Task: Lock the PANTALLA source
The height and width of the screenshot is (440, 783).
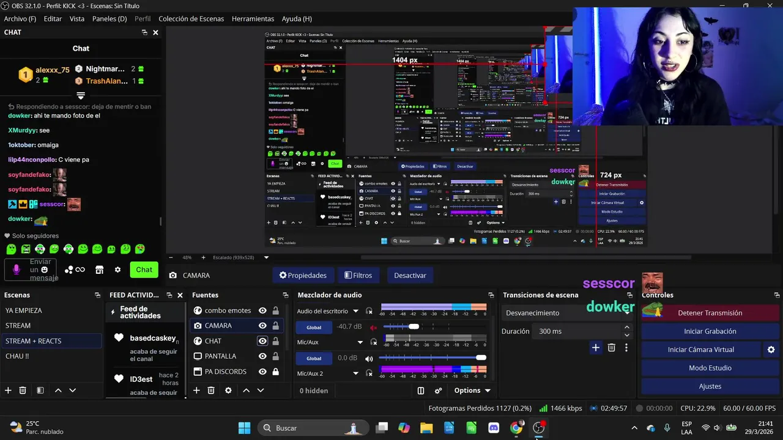Action: coord(275,356)
